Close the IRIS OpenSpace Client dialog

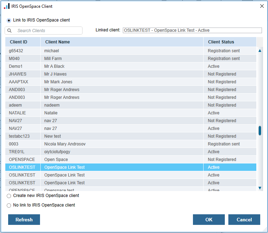point(262,6)
